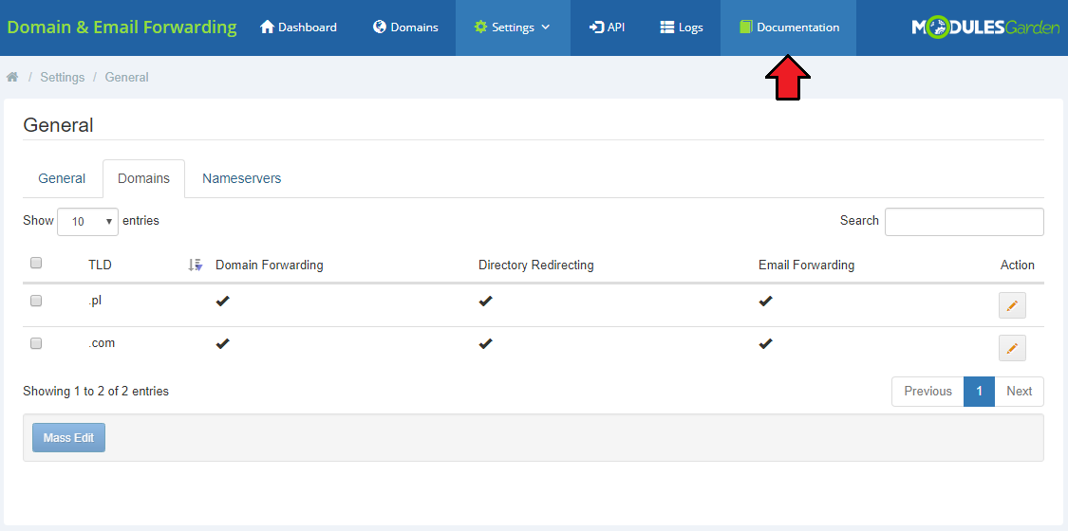1068x531 pixels.
Task: Expand the Settings dropdown menu
Action: (513, 27)
